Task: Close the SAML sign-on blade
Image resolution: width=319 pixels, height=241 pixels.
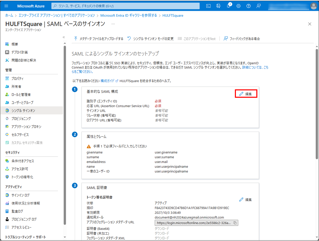Action: pyautogui.click(x=310, y=24)
